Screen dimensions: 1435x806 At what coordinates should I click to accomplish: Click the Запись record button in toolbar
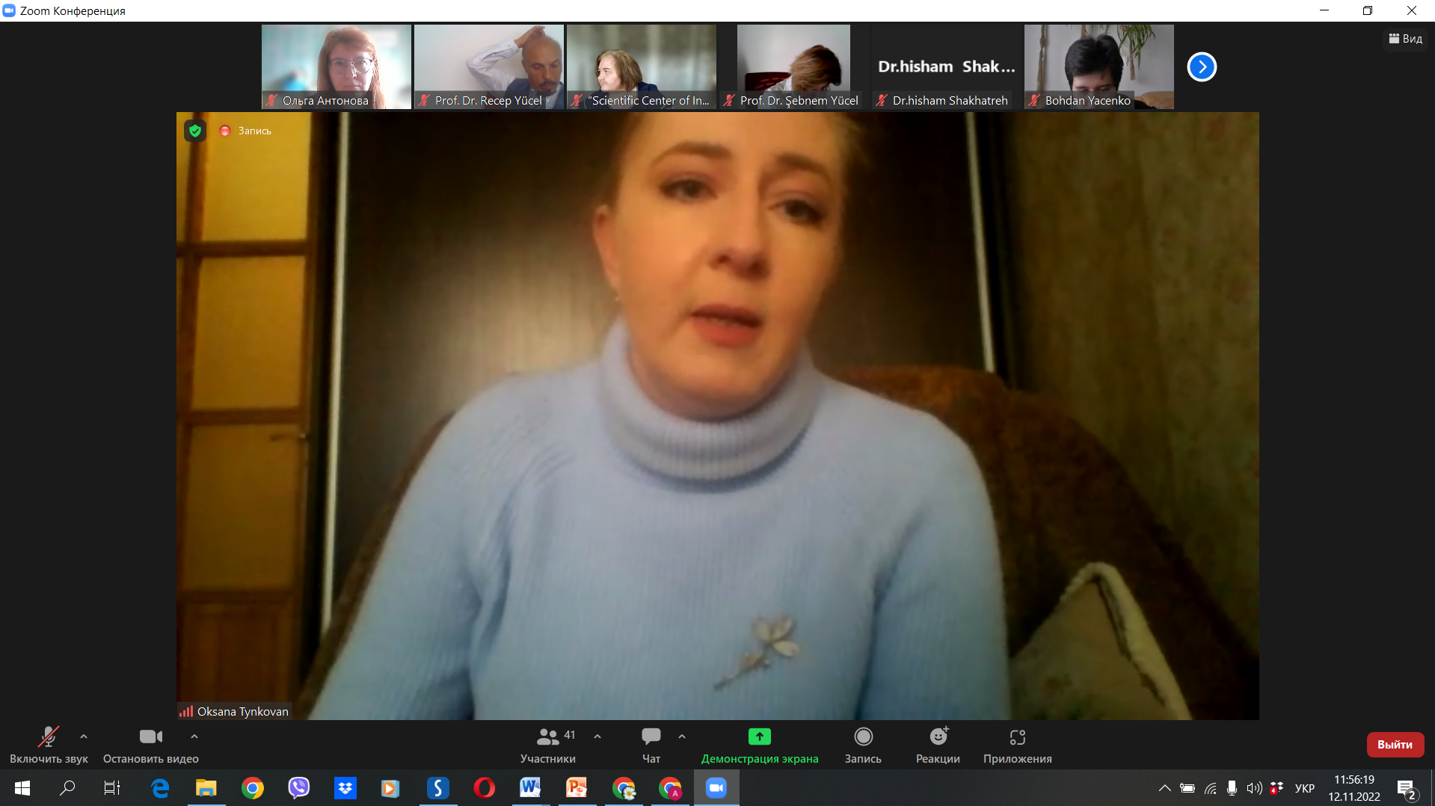(863, 745)
